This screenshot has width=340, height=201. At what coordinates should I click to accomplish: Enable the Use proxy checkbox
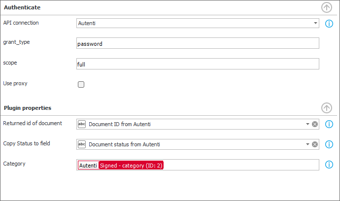pos(81,84)
